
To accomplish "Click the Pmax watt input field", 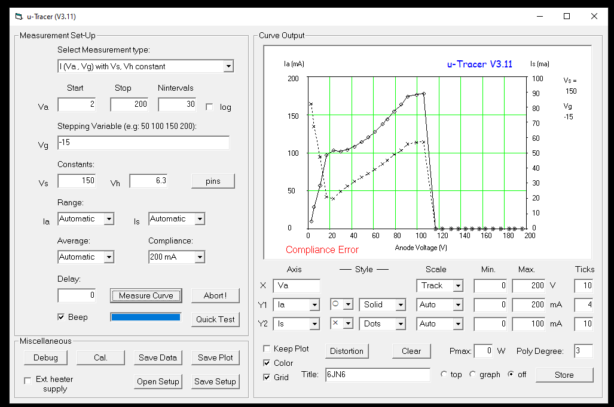I will [483, 351].
